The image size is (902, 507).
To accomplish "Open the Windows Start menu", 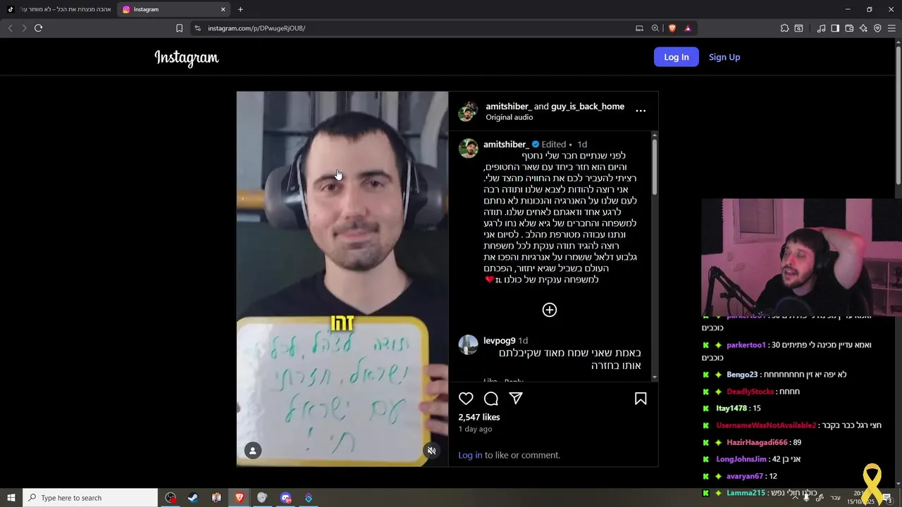I will point(11,498).
